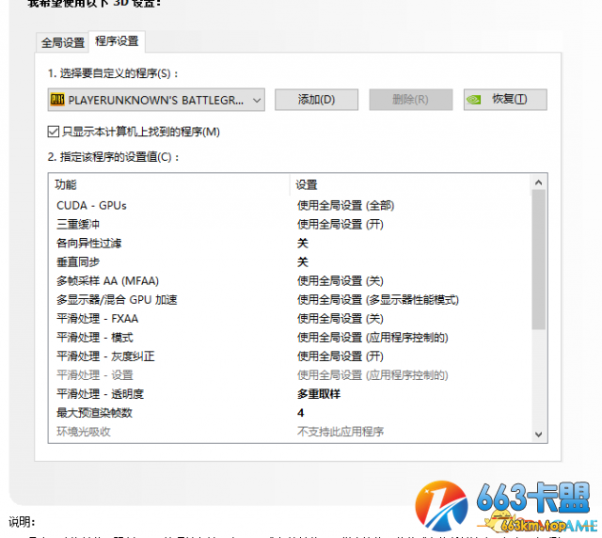The image size is (602, 538).
Task: Select the CUDA - GPUs row
Action: [x=290, y=205]
